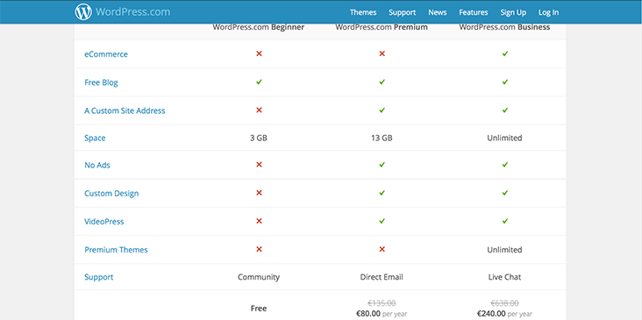642x320 pixels.
Task: Click the red X for eCommerce under Beginner
Action: (259, 53)
